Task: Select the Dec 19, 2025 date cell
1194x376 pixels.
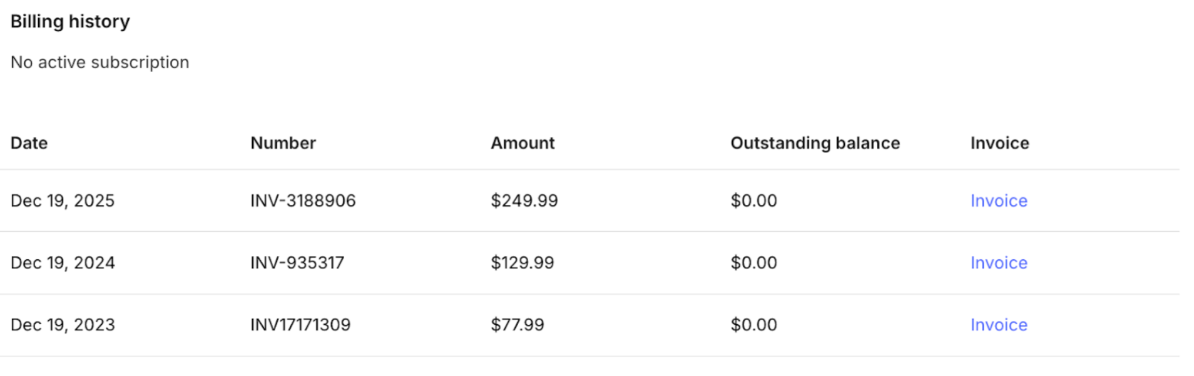Action: (63, 200)
